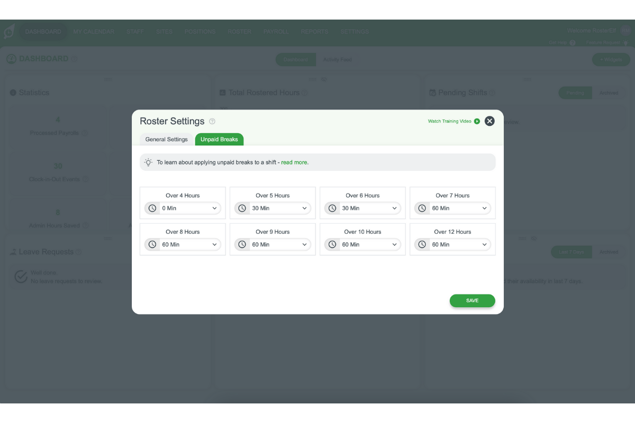
Task: Click the lightbulb tip icon
Action: 149,162
